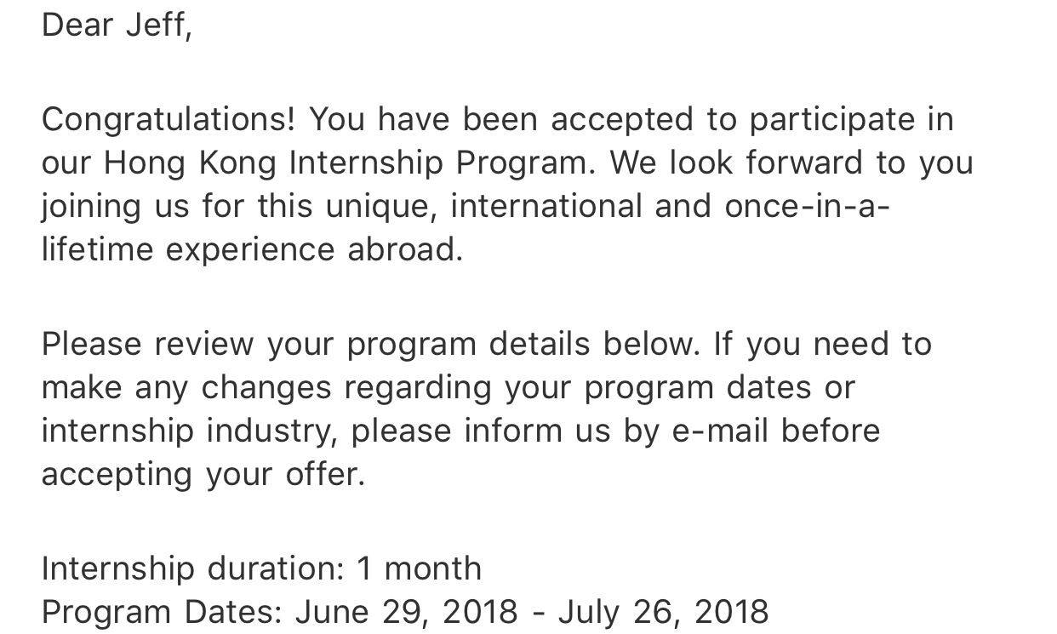Click the "Internship duration:" label
The image size is (1057, 634).
click(193, 568)
